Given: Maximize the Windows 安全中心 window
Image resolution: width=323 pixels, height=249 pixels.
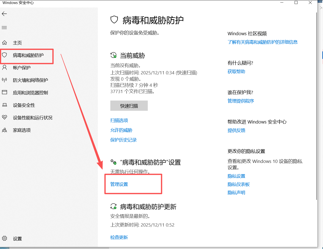Looking at the screenshot, I should 296,3.
